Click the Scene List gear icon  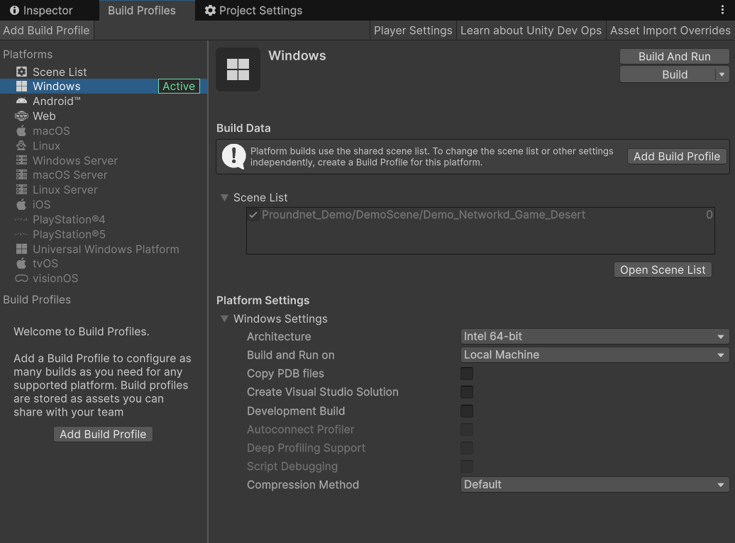coord(21,72)
